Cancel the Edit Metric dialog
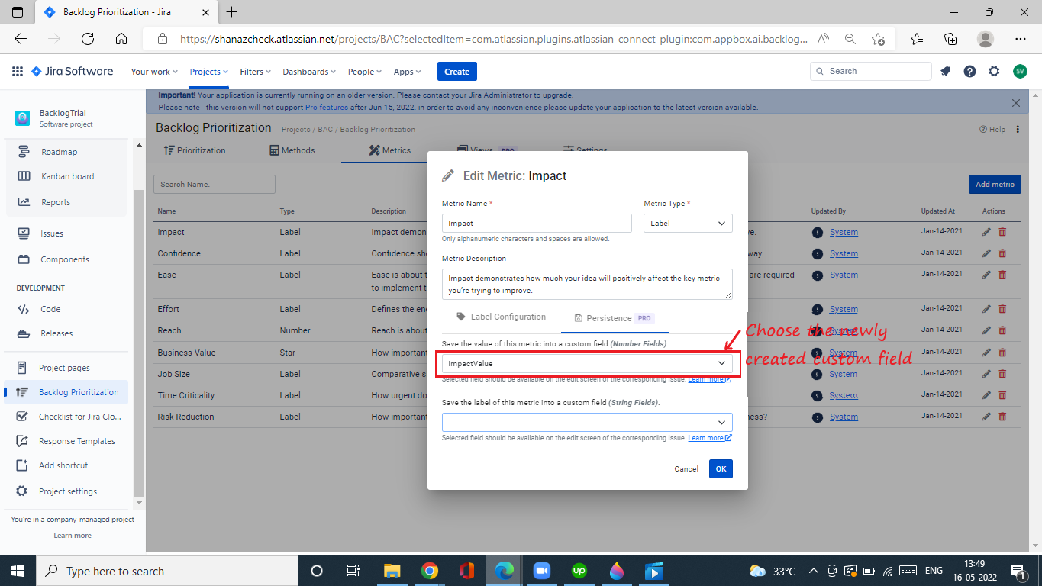This screenshot has width=1042, height=586. 686,469
